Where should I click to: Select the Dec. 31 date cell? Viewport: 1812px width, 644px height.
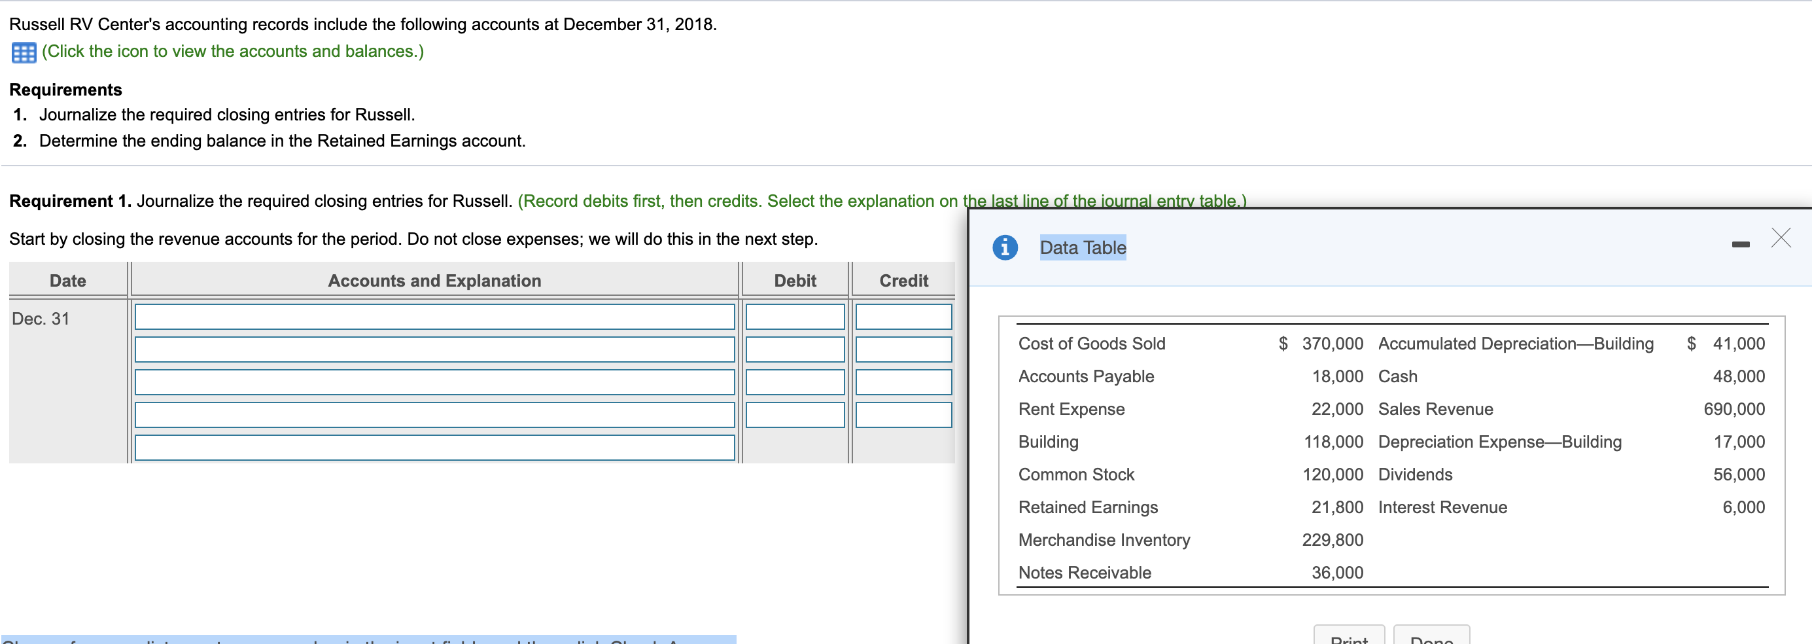[x=43, y=318]
